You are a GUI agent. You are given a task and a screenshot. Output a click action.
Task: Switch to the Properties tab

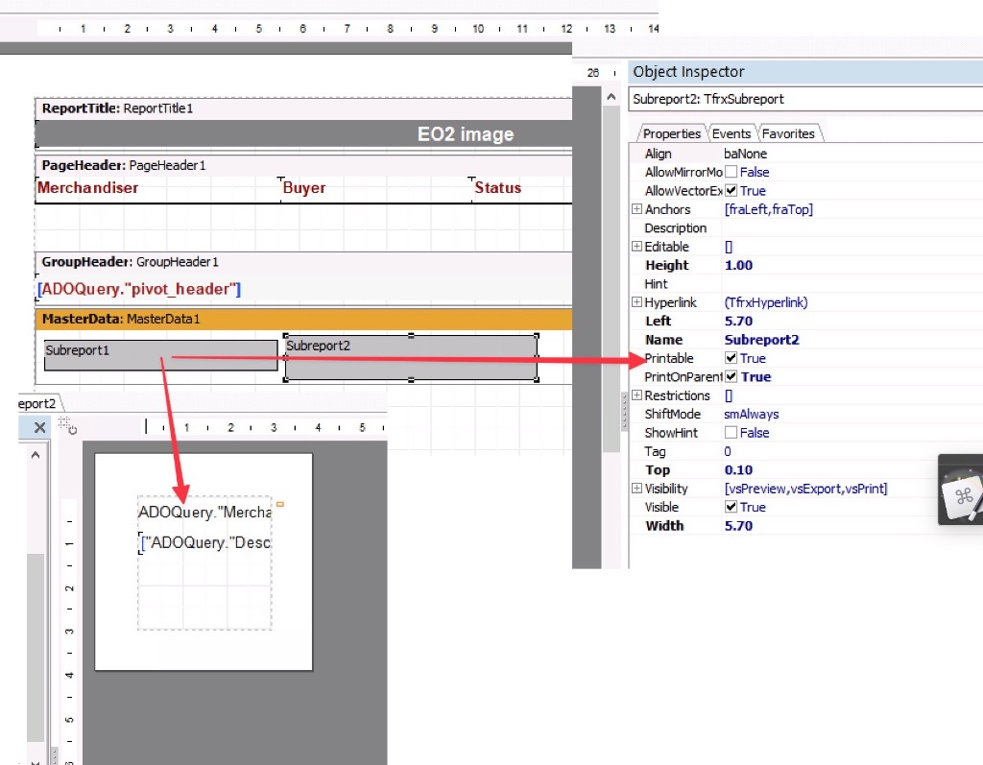pyautogui.click(x=671, y=133)
